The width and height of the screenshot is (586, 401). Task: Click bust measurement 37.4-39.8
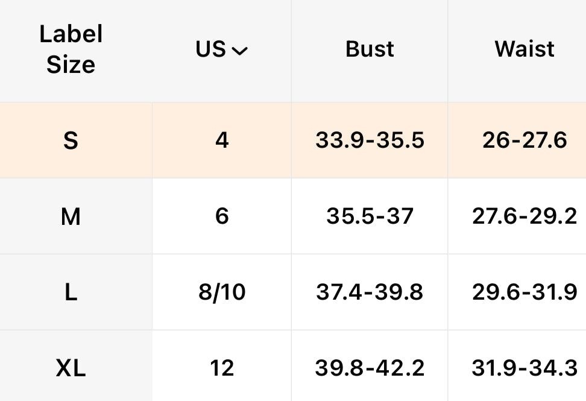tap(370, 292)
